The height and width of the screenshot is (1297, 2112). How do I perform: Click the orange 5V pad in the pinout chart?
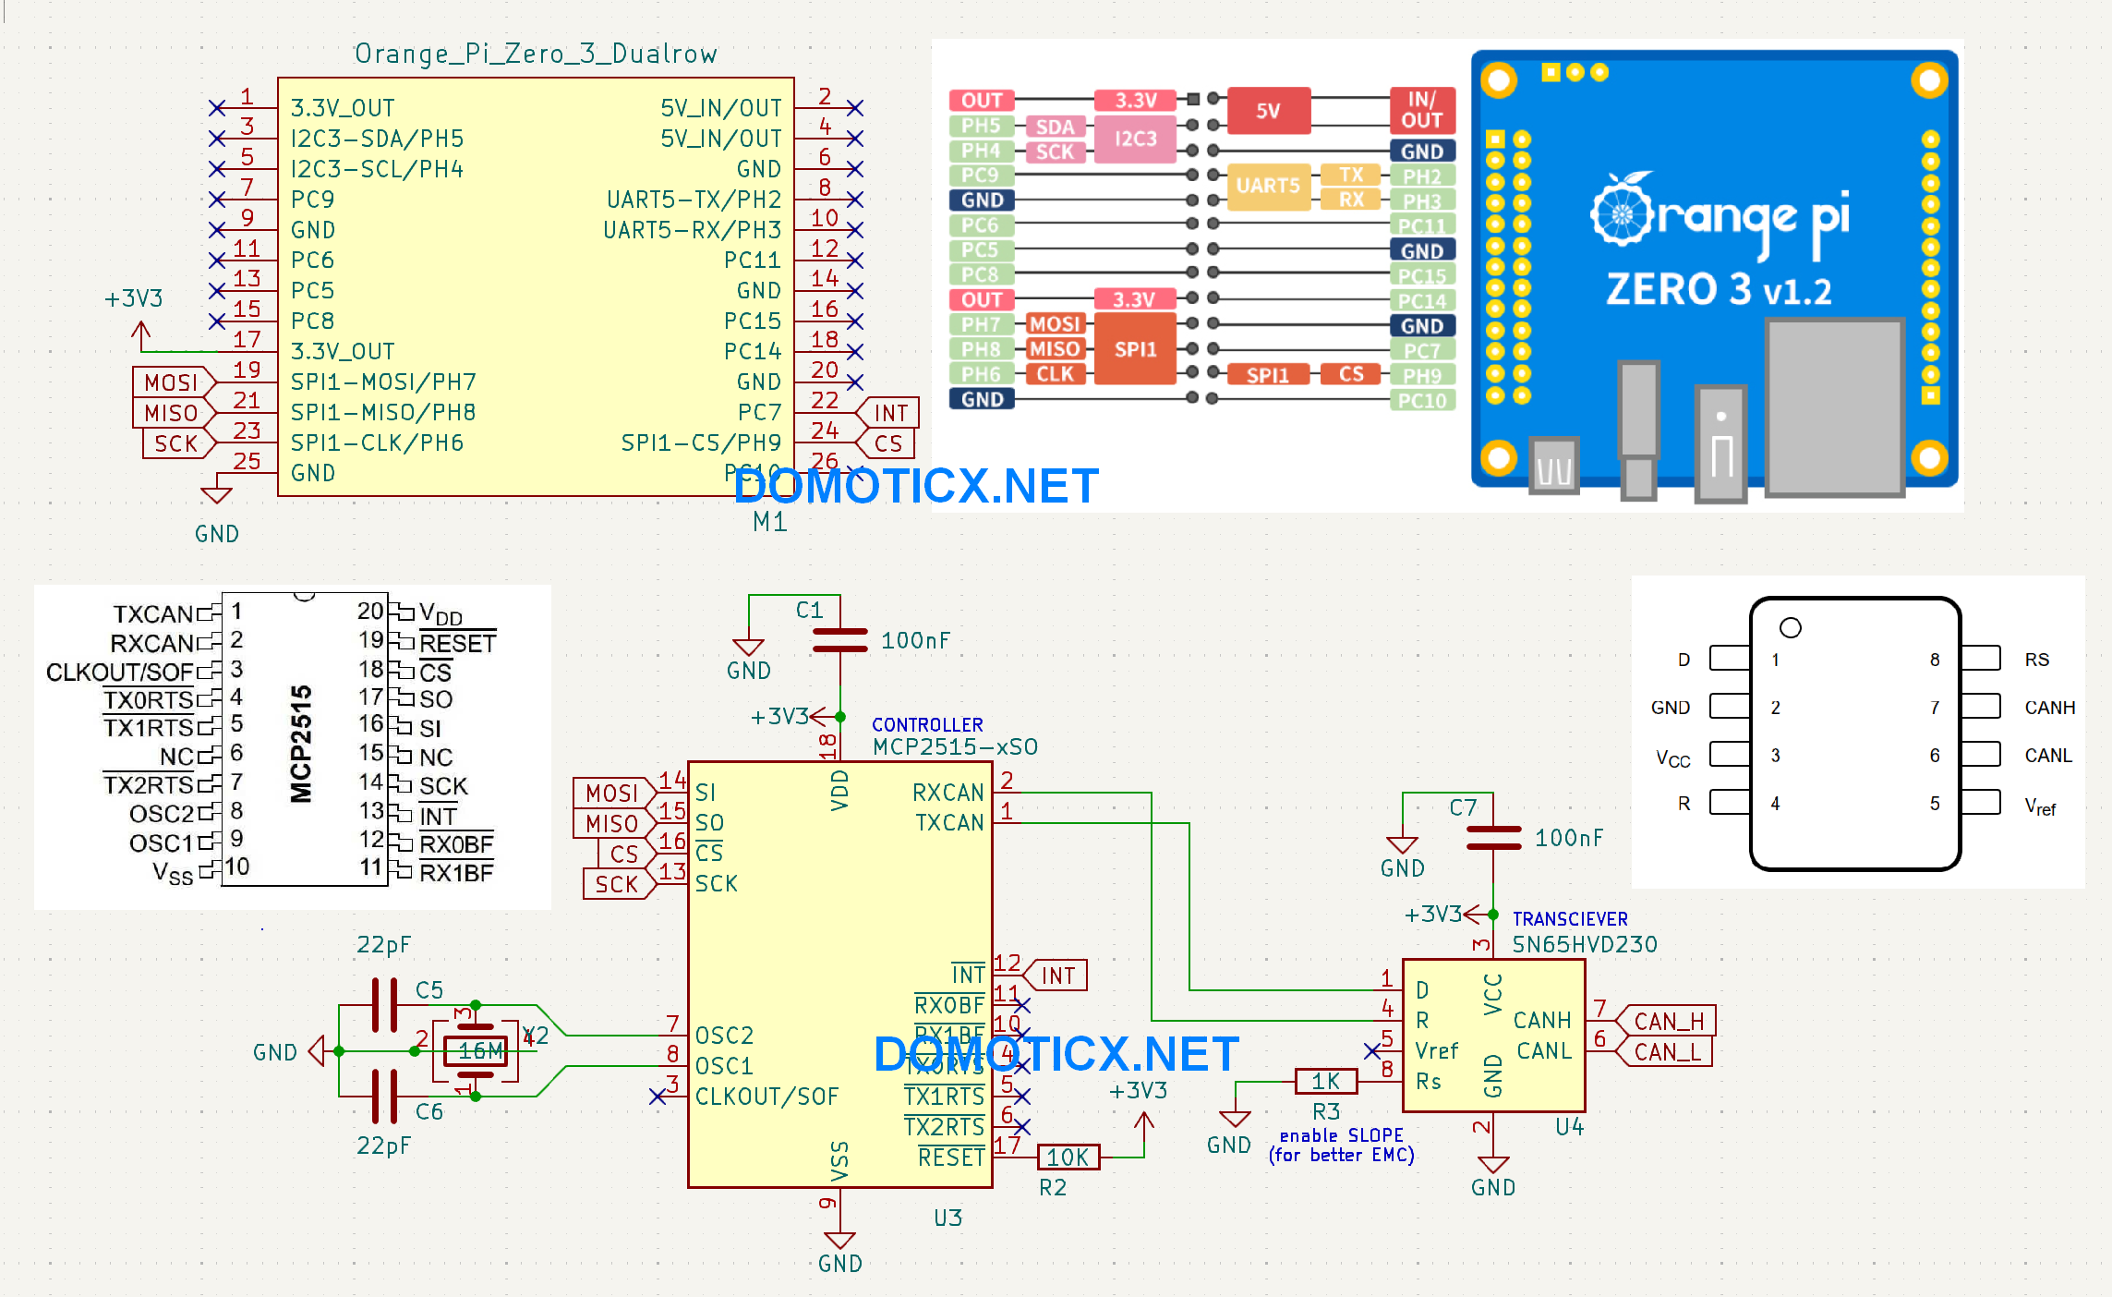pos(1268,109)
